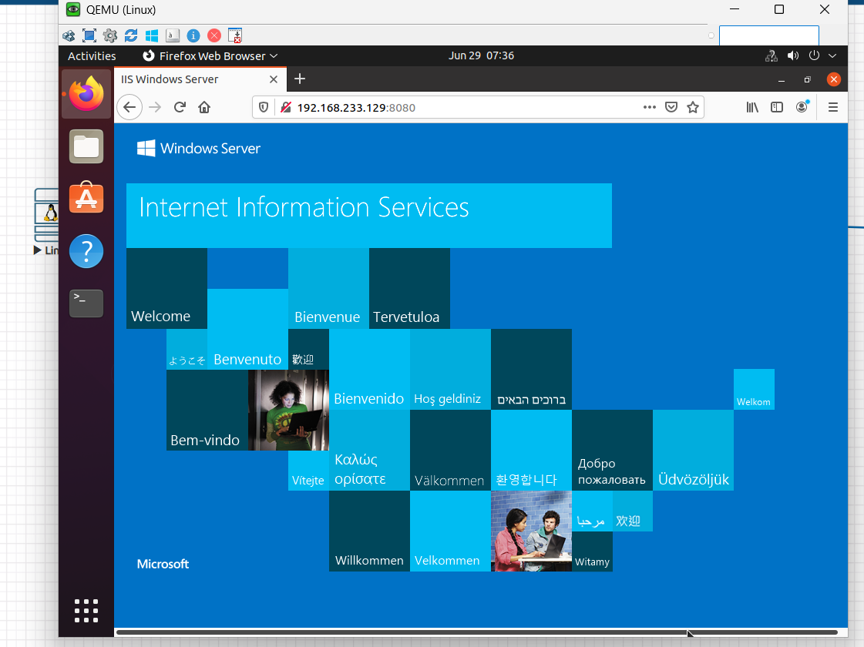Click the Vítejte tile
864x647 pixels.
(308, 471)
